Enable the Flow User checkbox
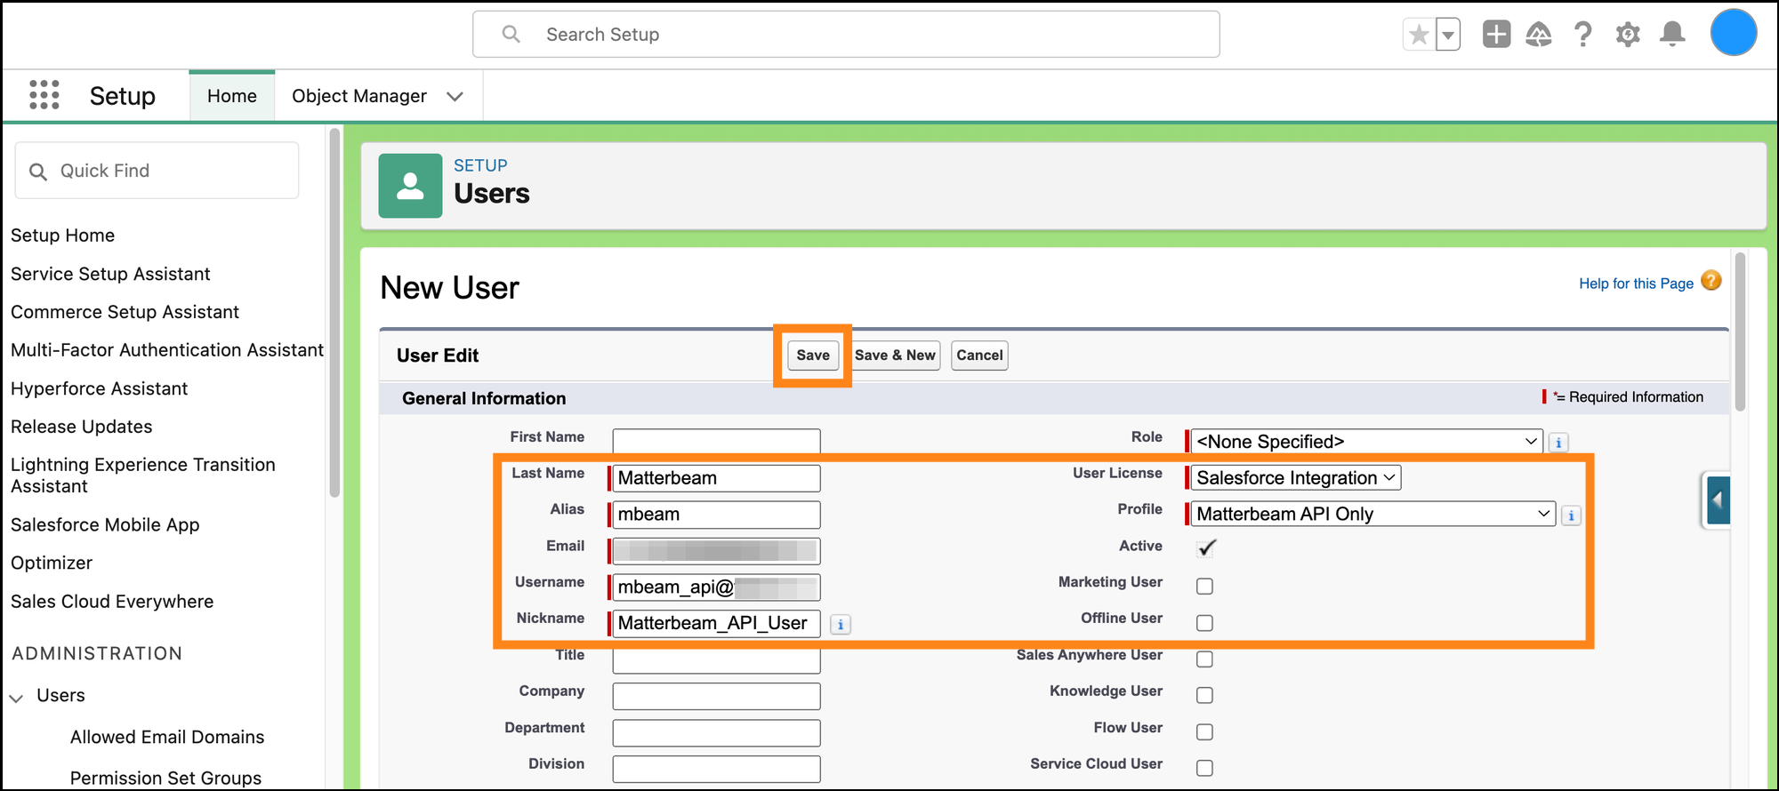The width and height of the screenshot is (1779, 791). tap(1204, 731)
